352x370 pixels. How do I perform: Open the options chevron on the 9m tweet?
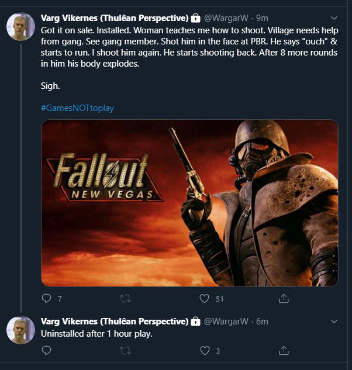pos(334,18)
